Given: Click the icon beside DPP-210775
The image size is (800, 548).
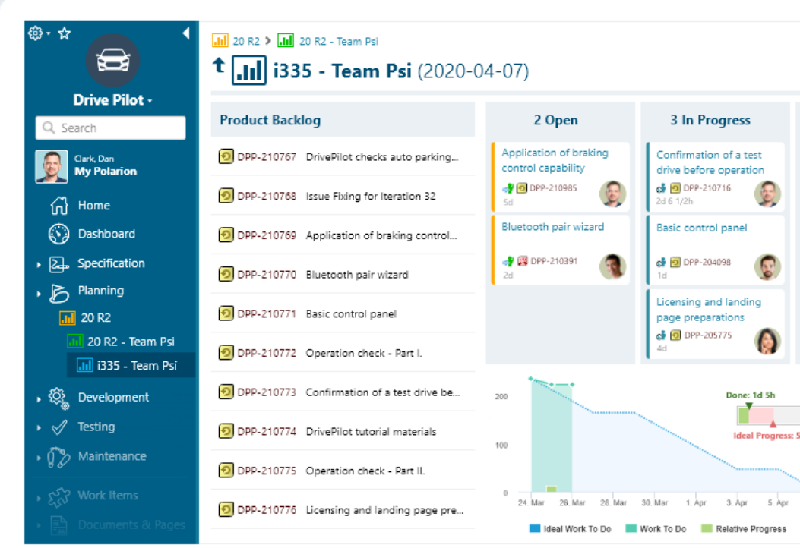Looking at the screenshot, I should (226, 471).
